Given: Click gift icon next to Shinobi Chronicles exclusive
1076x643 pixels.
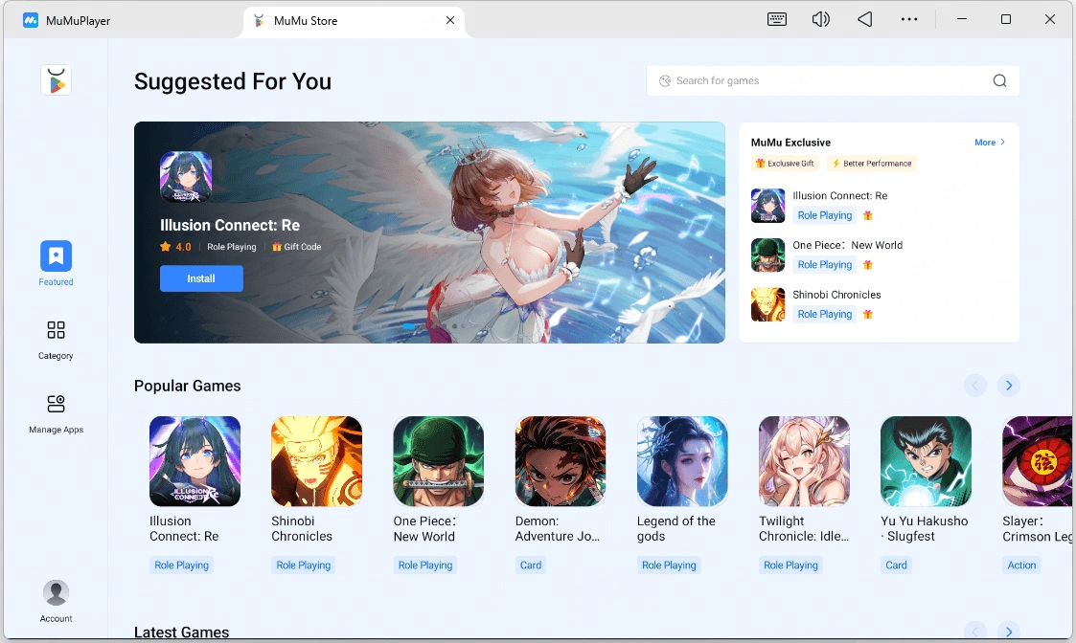Looking at the screenshot, I should click(868, 314).
